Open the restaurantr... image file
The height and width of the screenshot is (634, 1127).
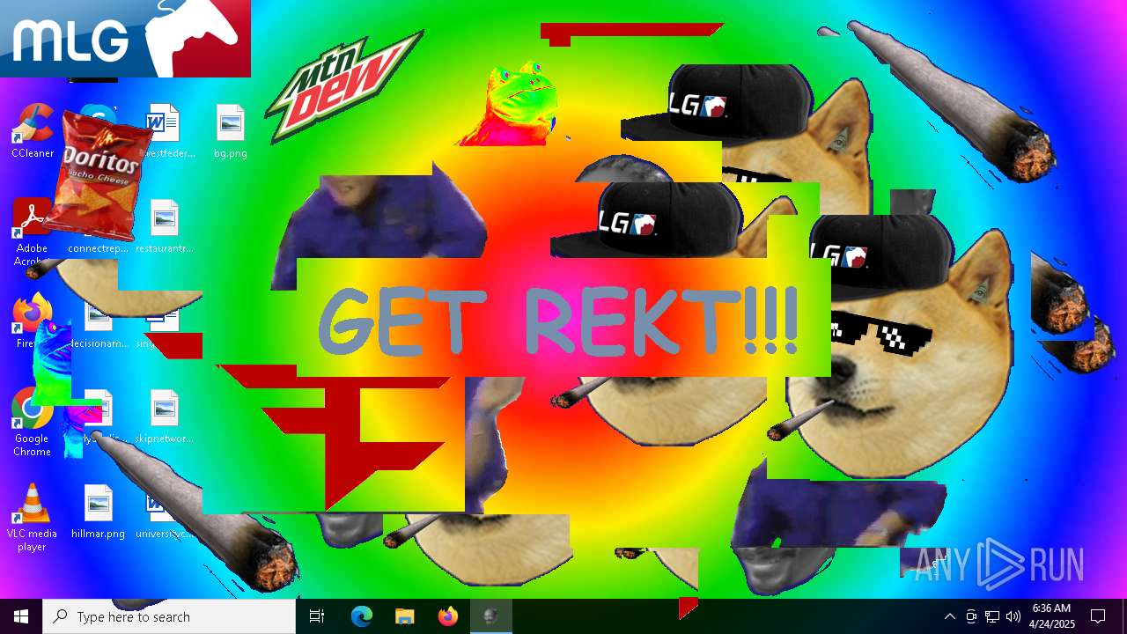coord(165,225)
